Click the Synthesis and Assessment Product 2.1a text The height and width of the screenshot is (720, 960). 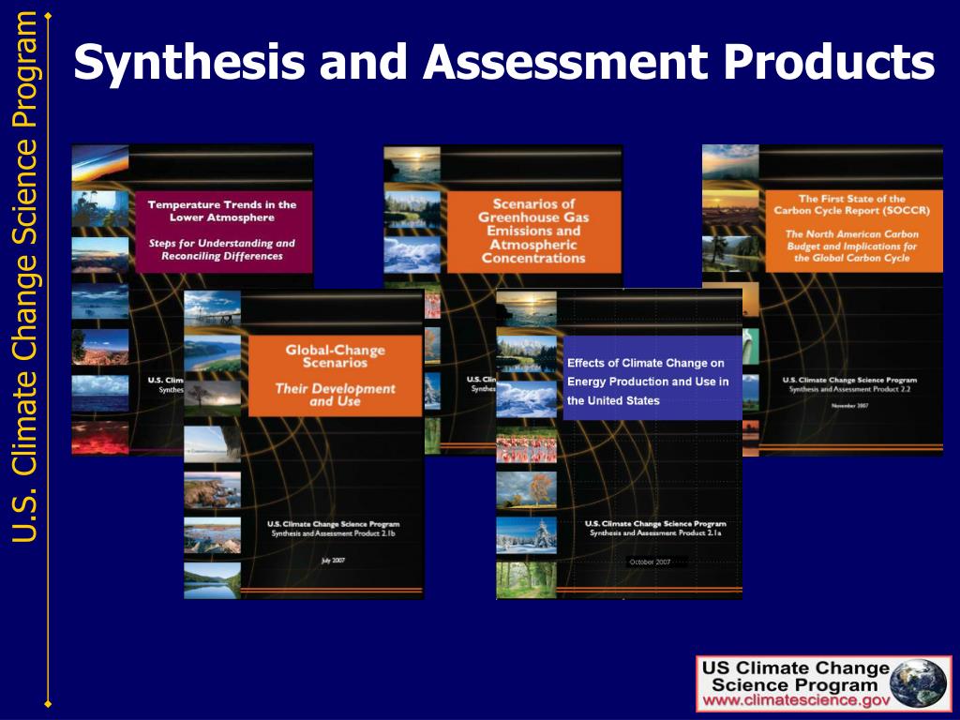(x=655, y=533)
